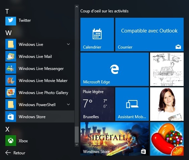
Task: Select the Twitter label in the app list
Action: pyautogui.click(x=25, y=20)
